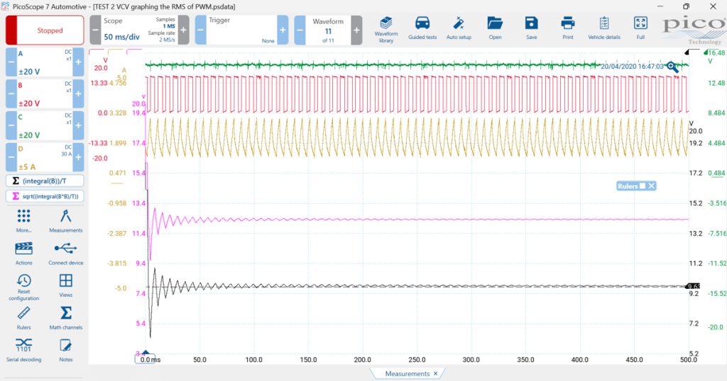Open the More... options grid

pos(23,220)
